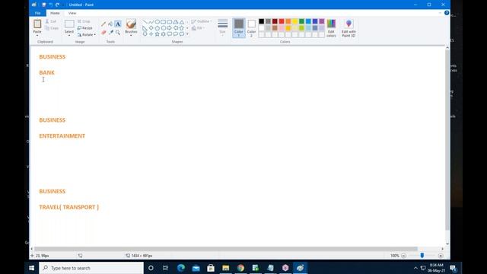Click the BANK text on canvas
This screenshot has width=487, height=274.
point(47,72)
